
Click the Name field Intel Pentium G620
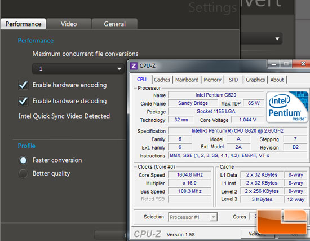[216, 95]
